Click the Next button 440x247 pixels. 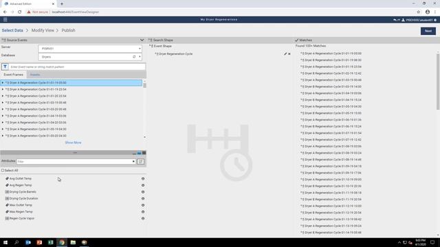[428, 31]
